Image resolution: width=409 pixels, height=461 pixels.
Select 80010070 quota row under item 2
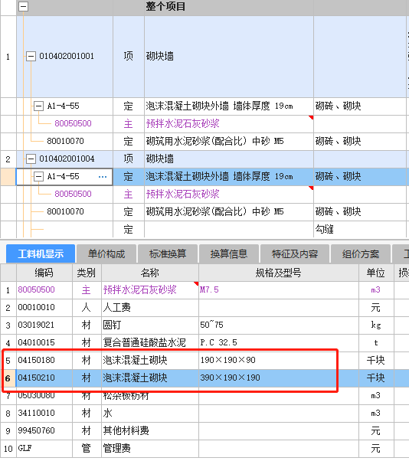[x=65, y=211]
